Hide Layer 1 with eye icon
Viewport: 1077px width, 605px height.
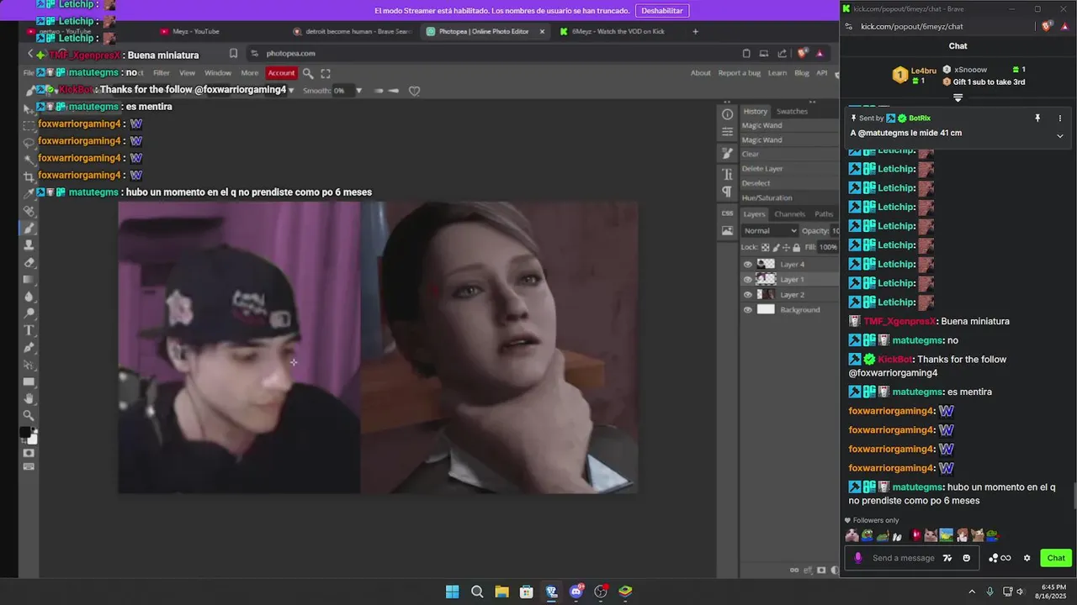[x=747, y=279]
